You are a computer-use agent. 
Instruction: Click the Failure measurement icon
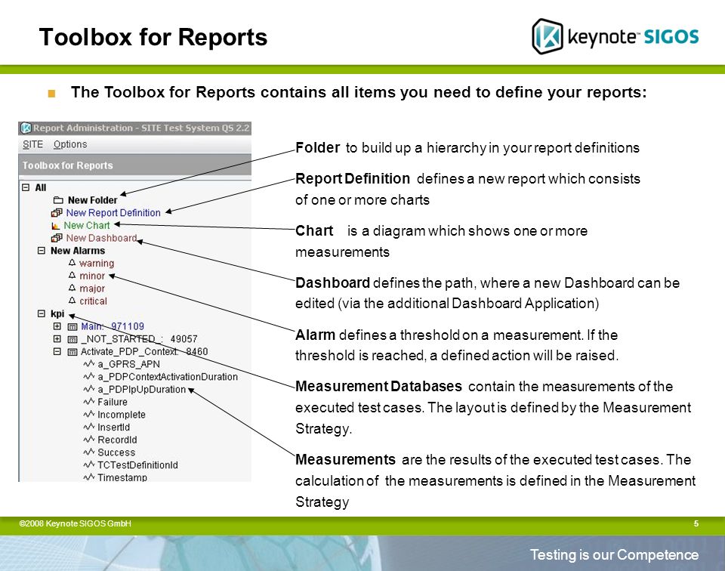click(x=89, y=402)
